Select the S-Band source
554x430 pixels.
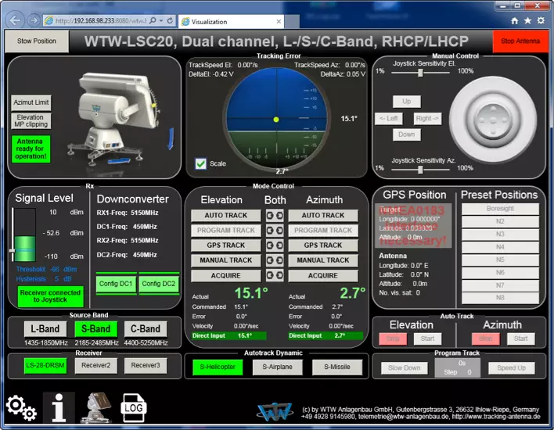coord(95,329)
